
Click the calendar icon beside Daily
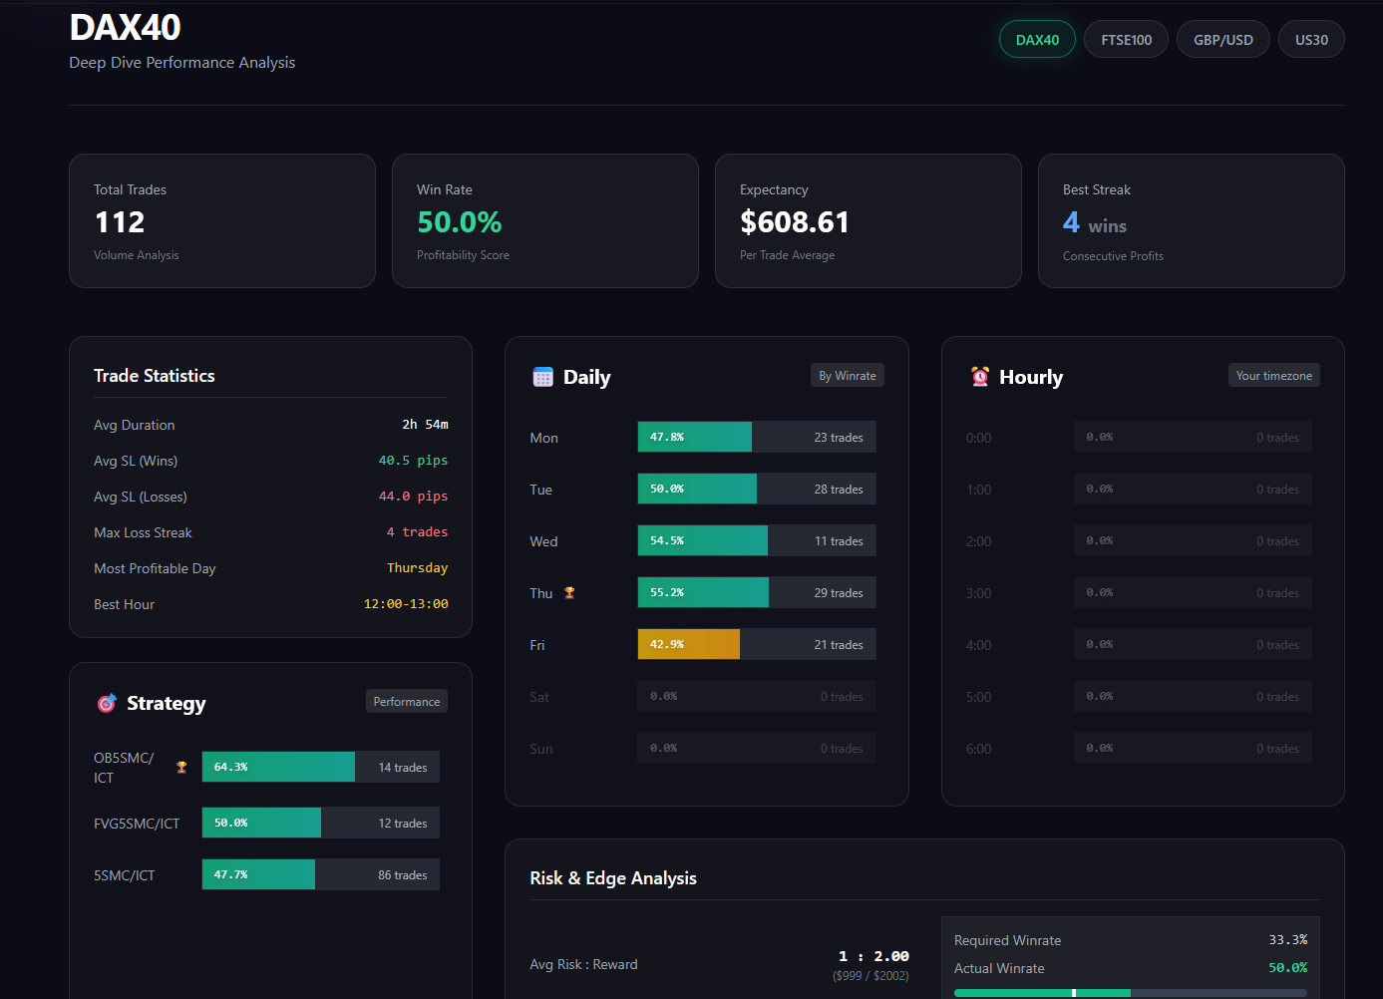pos(542,376)
